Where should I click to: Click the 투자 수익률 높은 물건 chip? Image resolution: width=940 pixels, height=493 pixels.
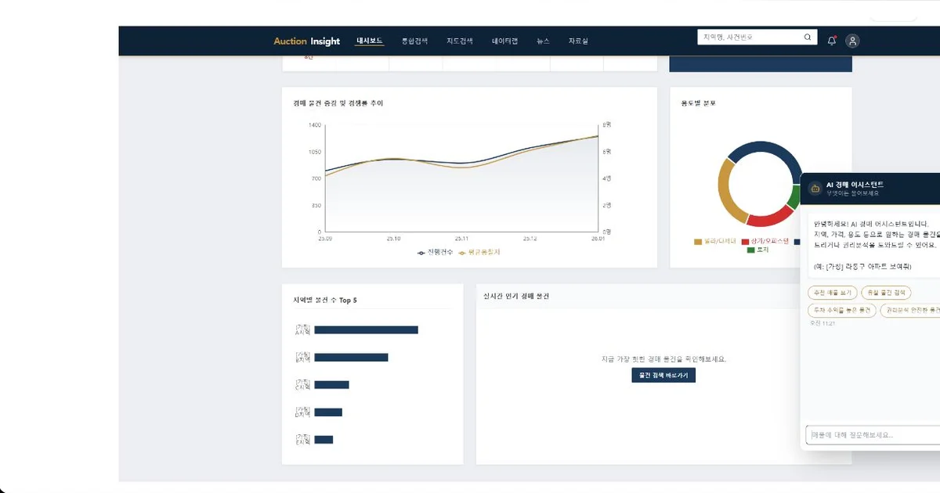[x=841, y=311]
